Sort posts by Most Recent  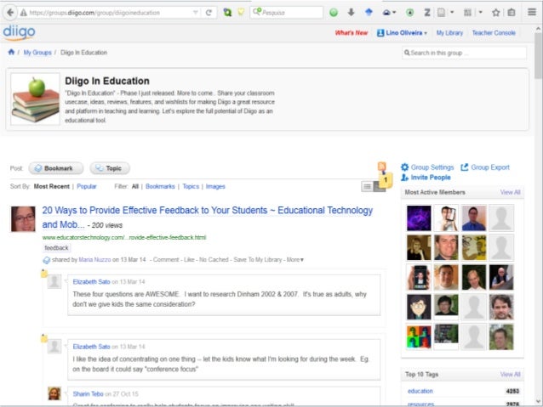pyautogui.click(x=52, y=186)
